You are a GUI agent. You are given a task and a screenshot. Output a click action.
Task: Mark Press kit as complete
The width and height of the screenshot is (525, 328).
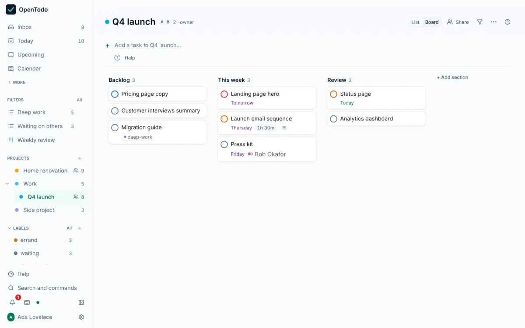pos(224,144)
